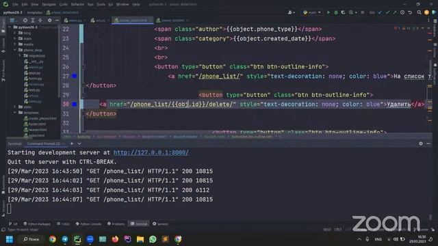
Task: Open the Python Console tool window
Action: 88,224
